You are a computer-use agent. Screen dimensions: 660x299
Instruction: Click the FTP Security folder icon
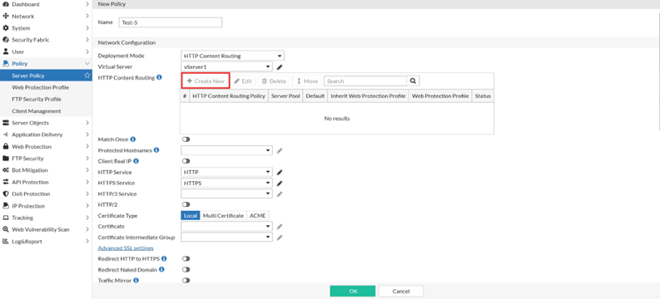tap(6, 159)
